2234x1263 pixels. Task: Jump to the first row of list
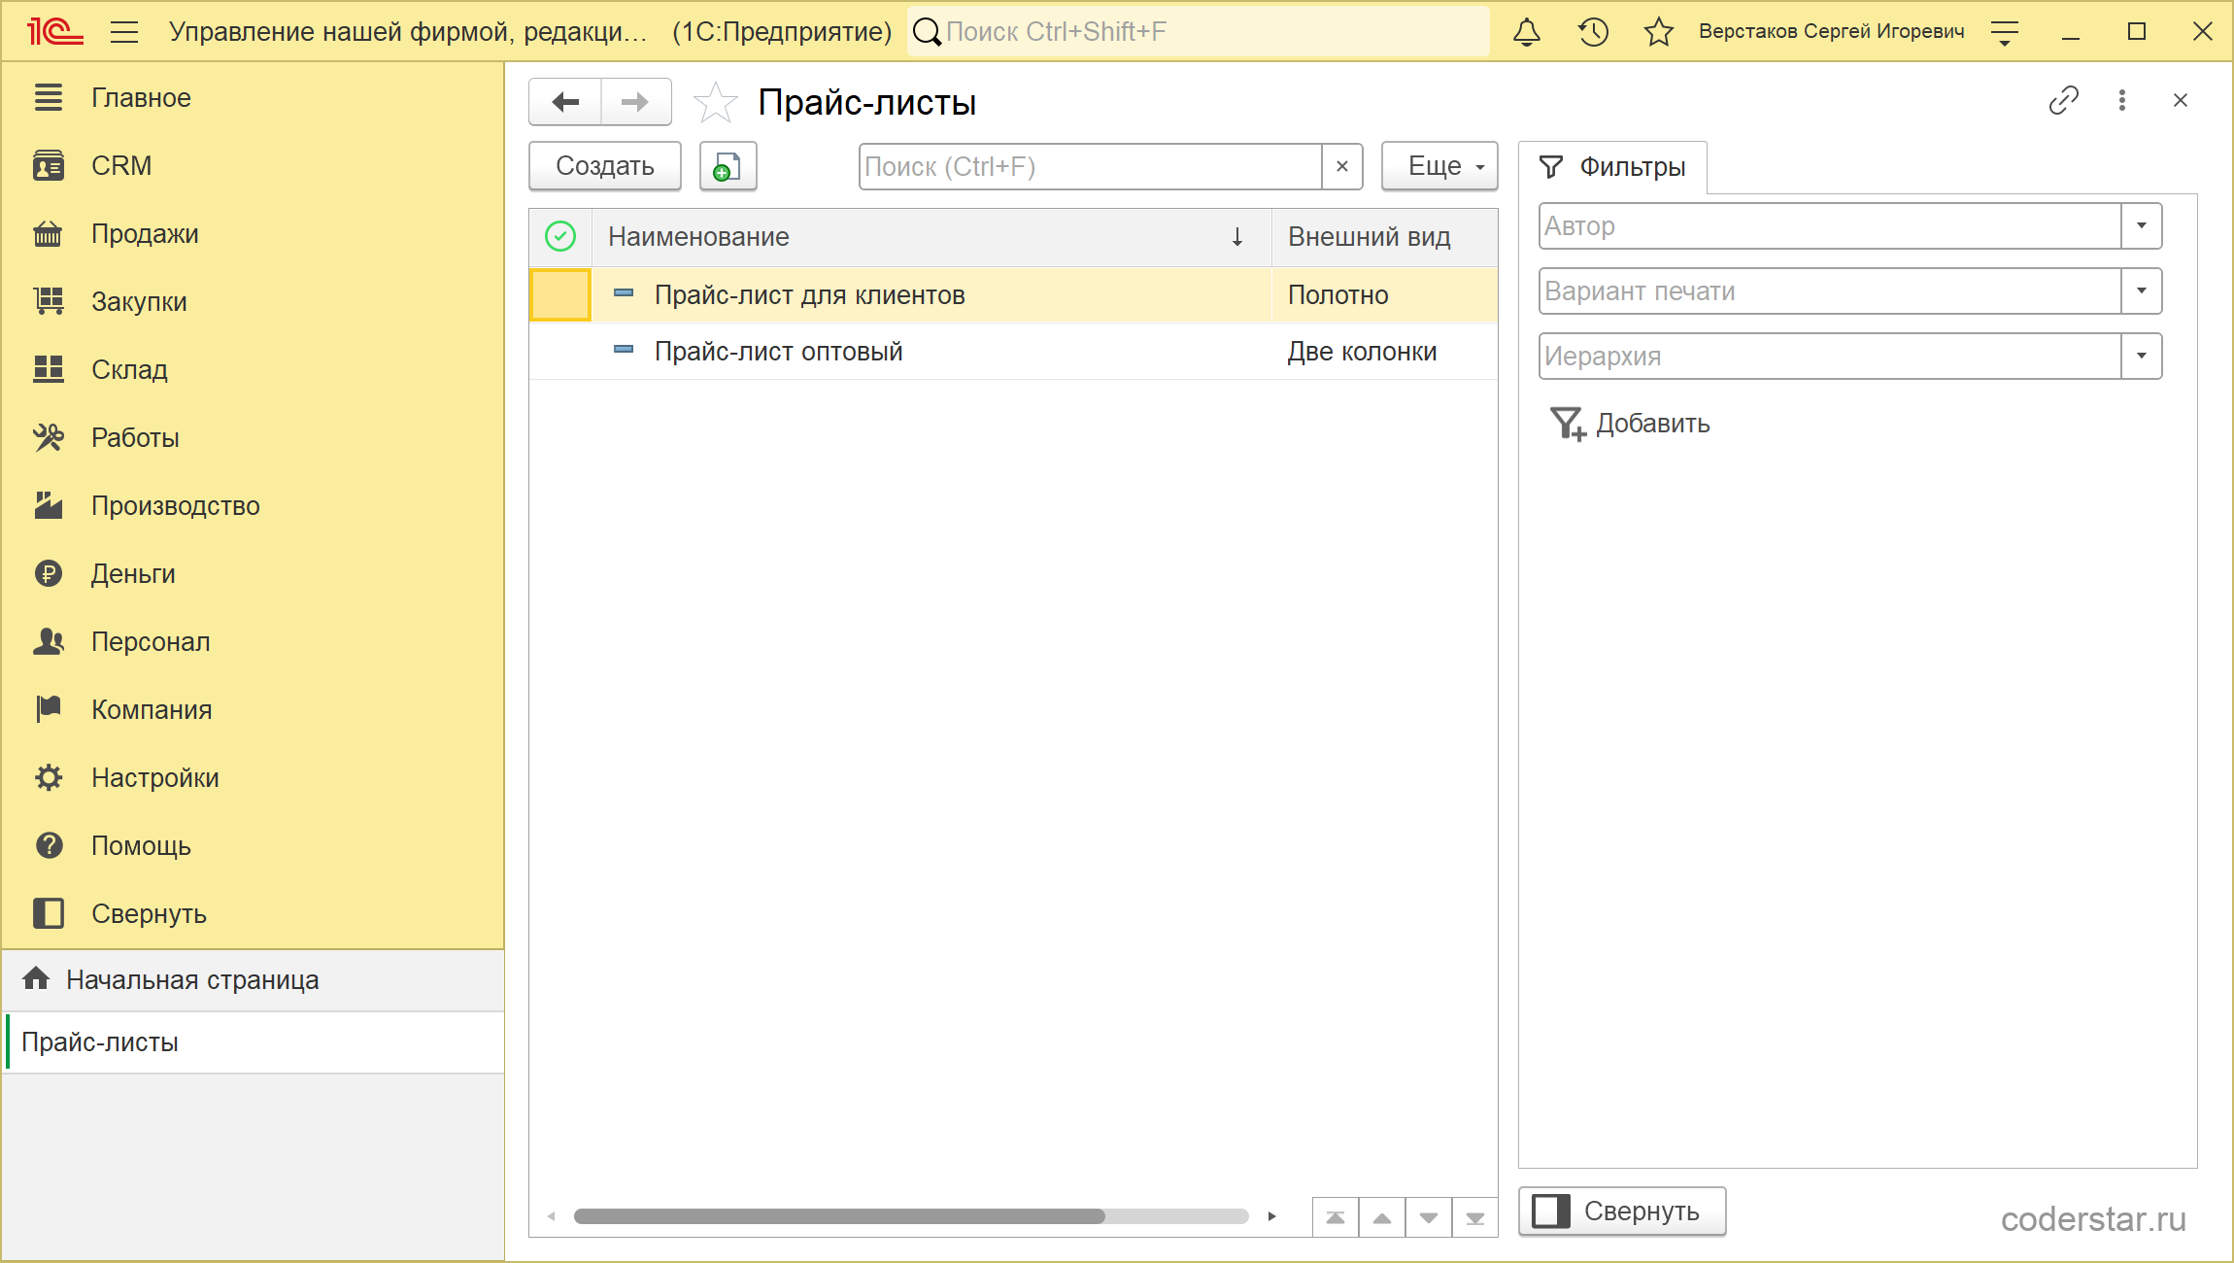coord(1336,1217)
